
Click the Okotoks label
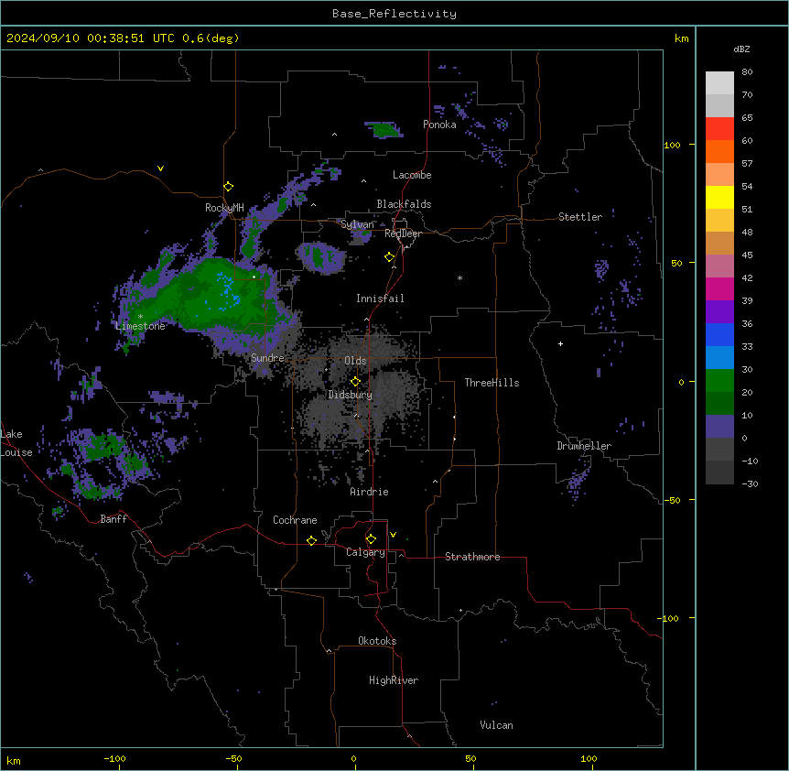[x=377, y=641]
